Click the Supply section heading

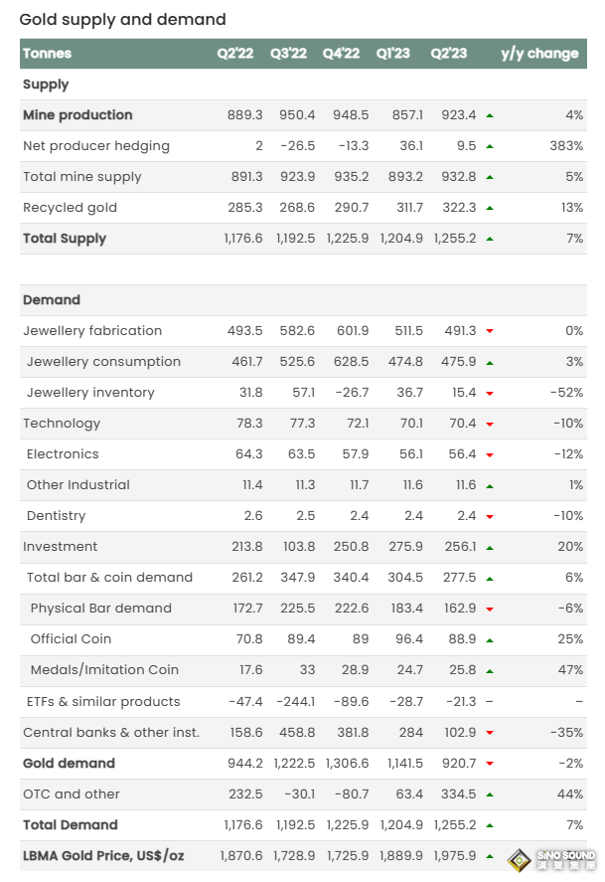click(x=46, y=85)
